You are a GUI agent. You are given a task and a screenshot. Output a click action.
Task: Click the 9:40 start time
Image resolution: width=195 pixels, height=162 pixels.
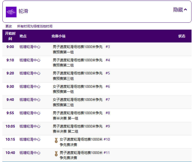tap(10, 100)
